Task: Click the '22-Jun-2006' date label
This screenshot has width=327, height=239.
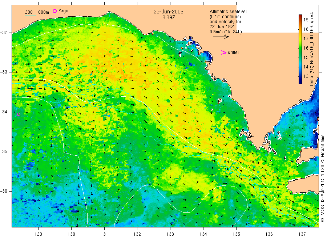Action: point(169,12)
